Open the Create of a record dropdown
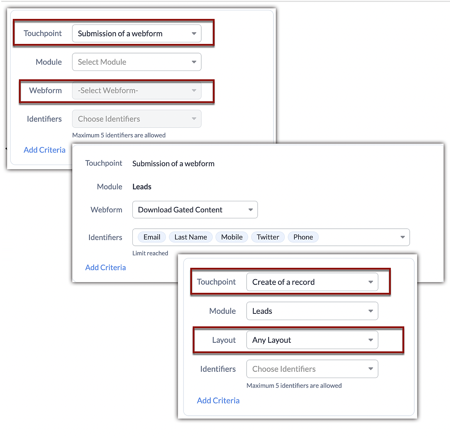This screenshot has height=438, width=450. point(312,282)
